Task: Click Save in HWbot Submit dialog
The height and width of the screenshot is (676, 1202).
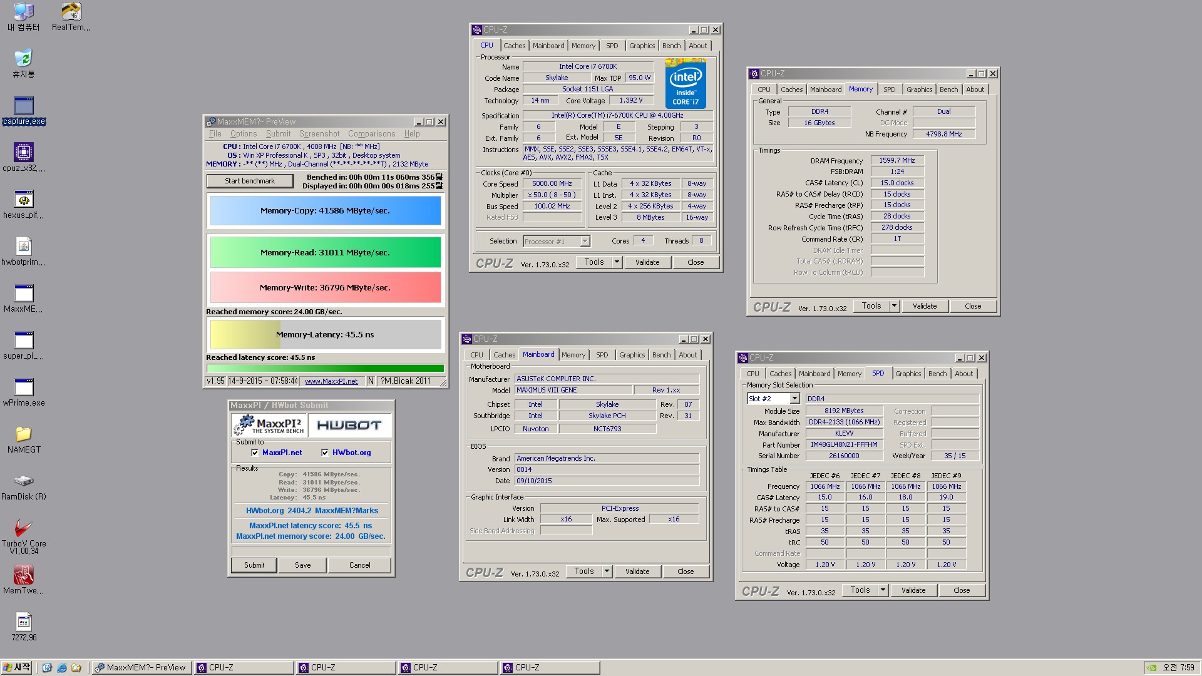Action: pos(303,565)
